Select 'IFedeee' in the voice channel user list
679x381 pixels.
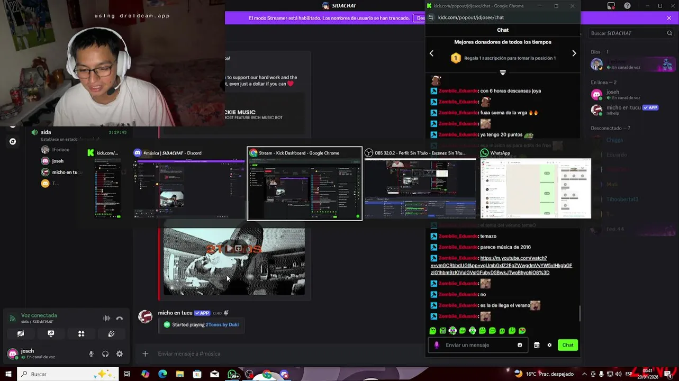pyautogui.click(x=60, y=150)
